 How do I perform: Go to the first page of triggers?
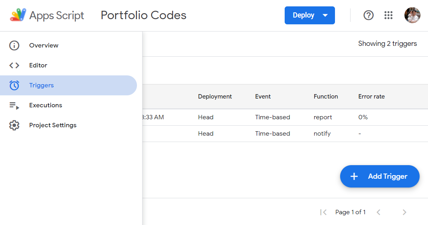click(x=323, y=212)
